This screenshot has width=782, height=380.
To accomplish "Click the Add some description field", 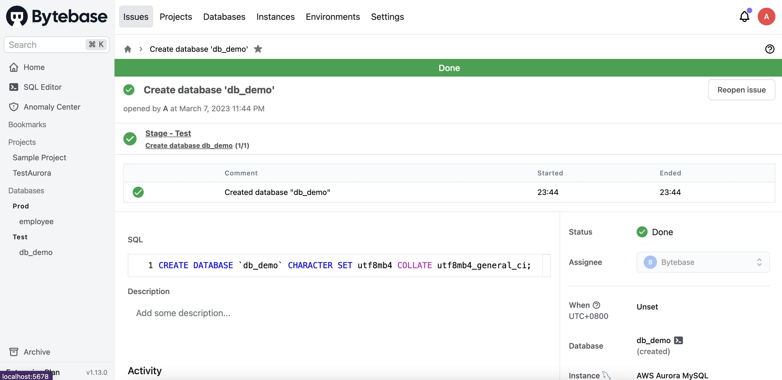I will (x=183, y=313).
